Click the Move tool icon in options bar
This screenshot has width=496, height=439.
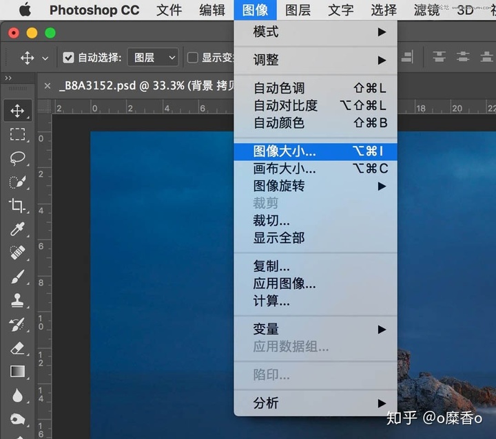tap(27, 58)
